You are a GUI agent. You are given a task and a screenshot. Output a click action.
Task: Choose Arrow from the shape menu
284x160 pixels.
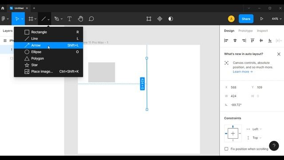[48, 45]
